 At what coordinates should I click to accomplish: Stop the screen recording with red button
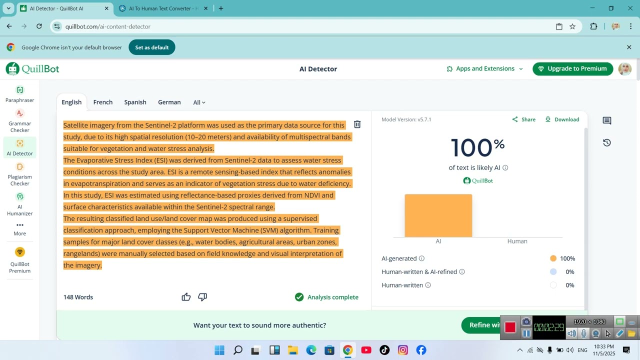(x=510, y=327)
